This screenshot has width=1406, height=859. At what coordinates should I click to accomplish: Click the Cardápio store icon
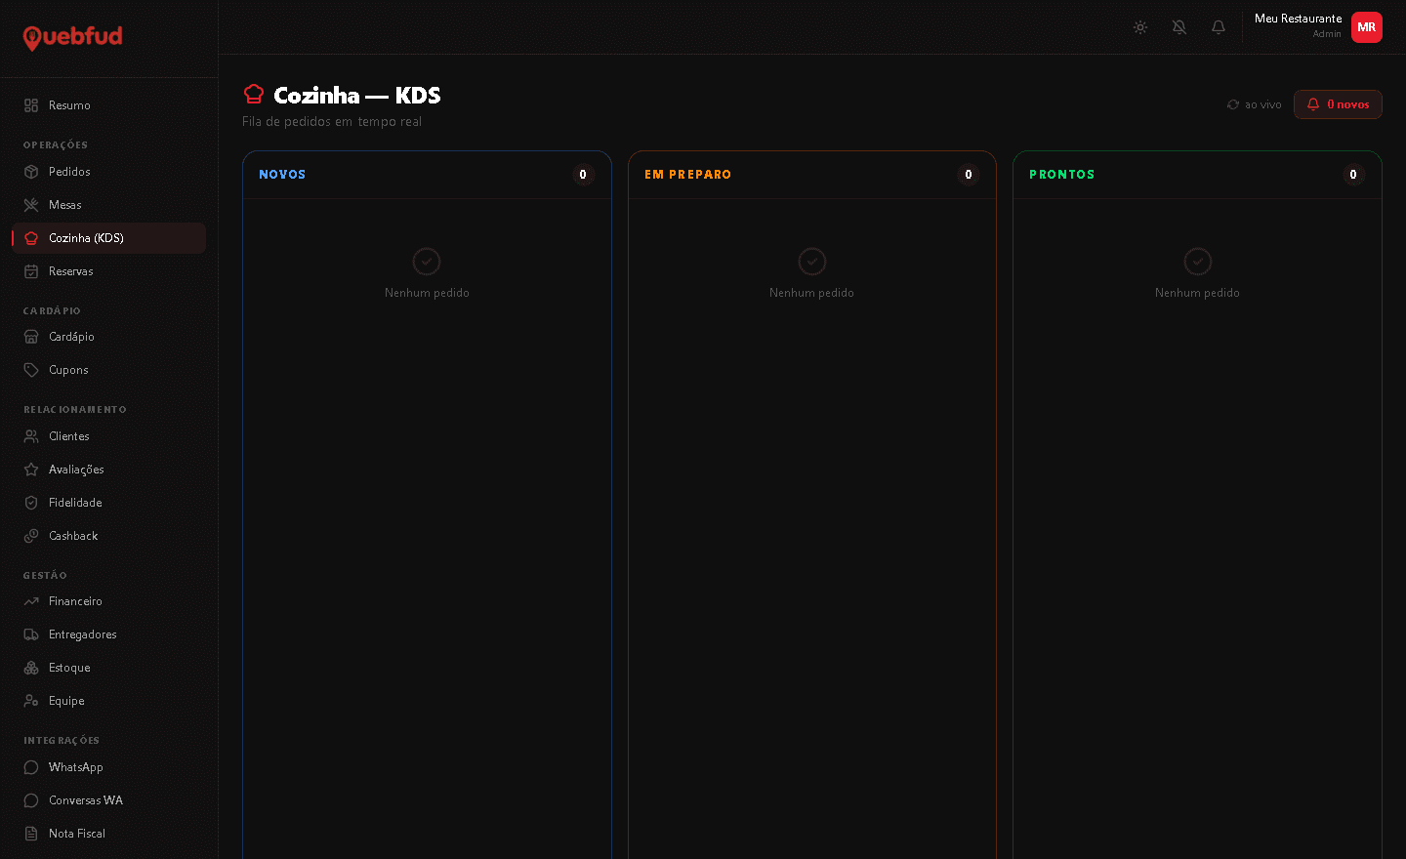point(31,337)
